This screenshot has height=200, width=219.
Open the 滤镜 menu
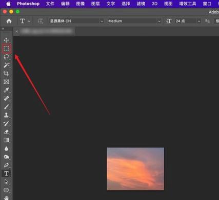141,4
